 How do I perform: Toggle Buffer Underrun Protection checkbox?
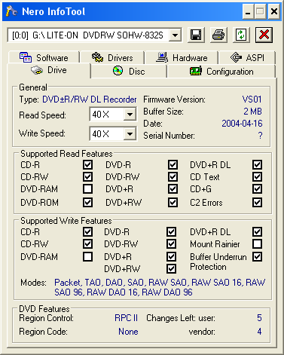coord(258,257)
